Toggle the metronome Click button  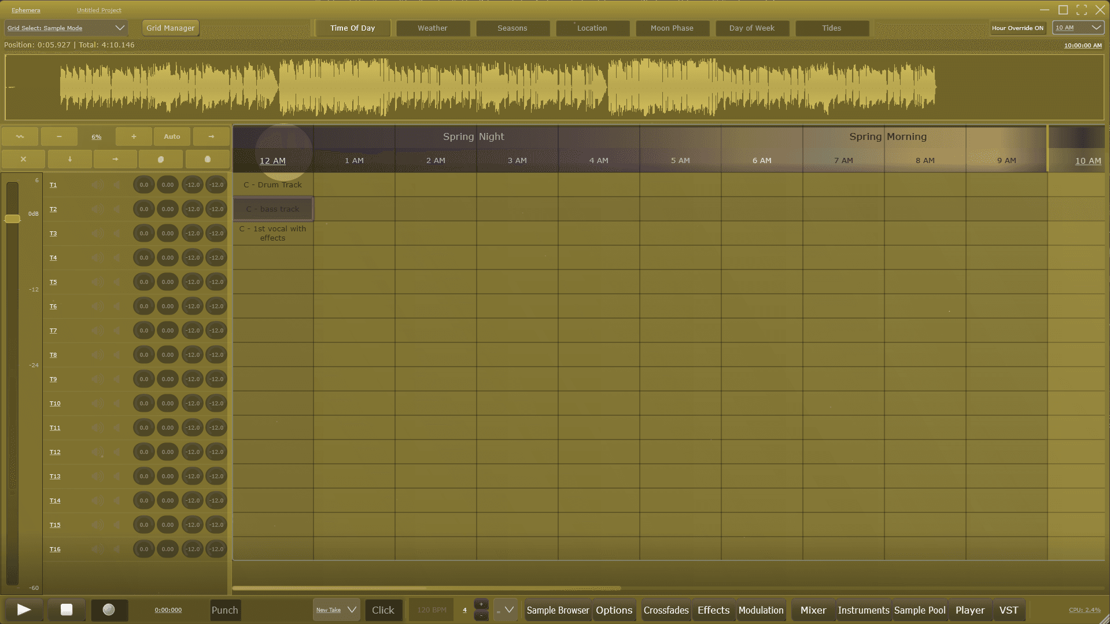(383, 610)
